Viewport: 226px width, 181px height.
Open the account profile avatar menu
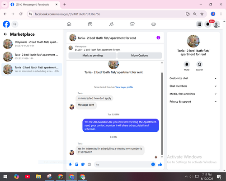tap(217, 24)
